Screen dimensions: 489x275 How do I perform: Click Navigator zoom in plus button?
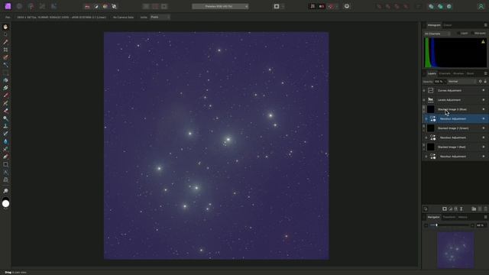pos(472,225)
